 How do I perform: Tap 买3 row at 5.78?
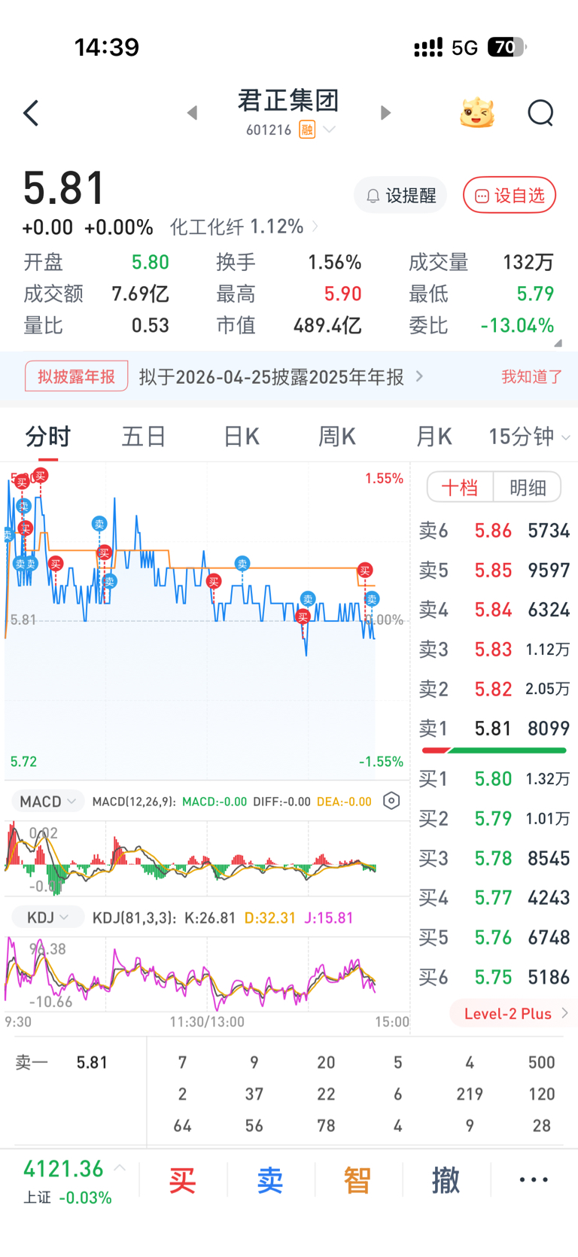point(494,858)
